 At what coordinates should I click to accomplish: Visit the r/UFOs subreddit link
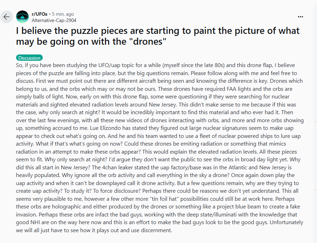point(40,14)
